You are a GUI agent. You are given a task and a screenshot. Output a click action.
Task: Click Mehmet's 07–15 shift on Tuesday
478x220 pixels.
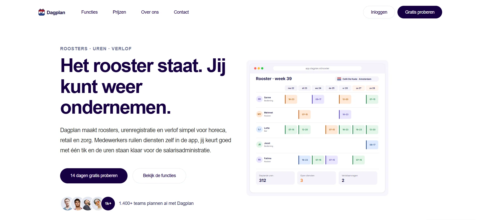(x=305, y=114)
